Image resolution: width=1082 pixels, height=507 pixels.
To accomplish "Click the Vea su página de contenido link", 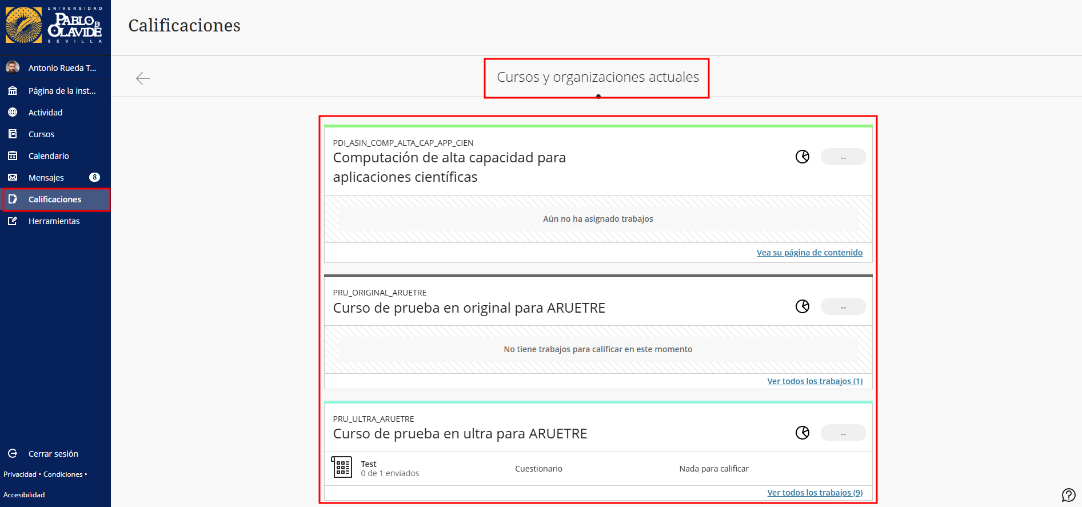I will (x=809, y=253).
